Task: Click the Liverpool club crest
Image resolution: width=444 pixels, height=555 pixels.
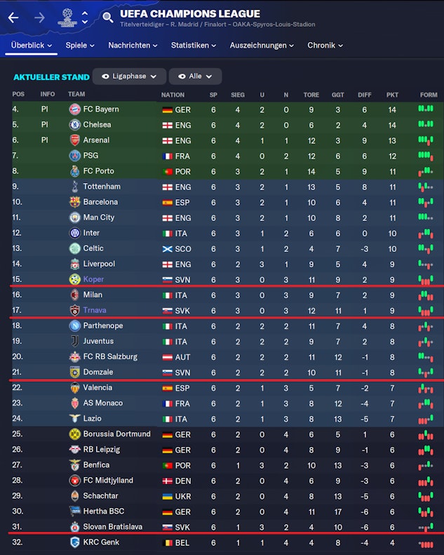Action: click(74, 264)
